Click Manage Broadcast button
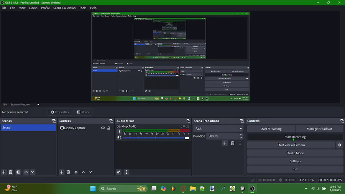 319,129
